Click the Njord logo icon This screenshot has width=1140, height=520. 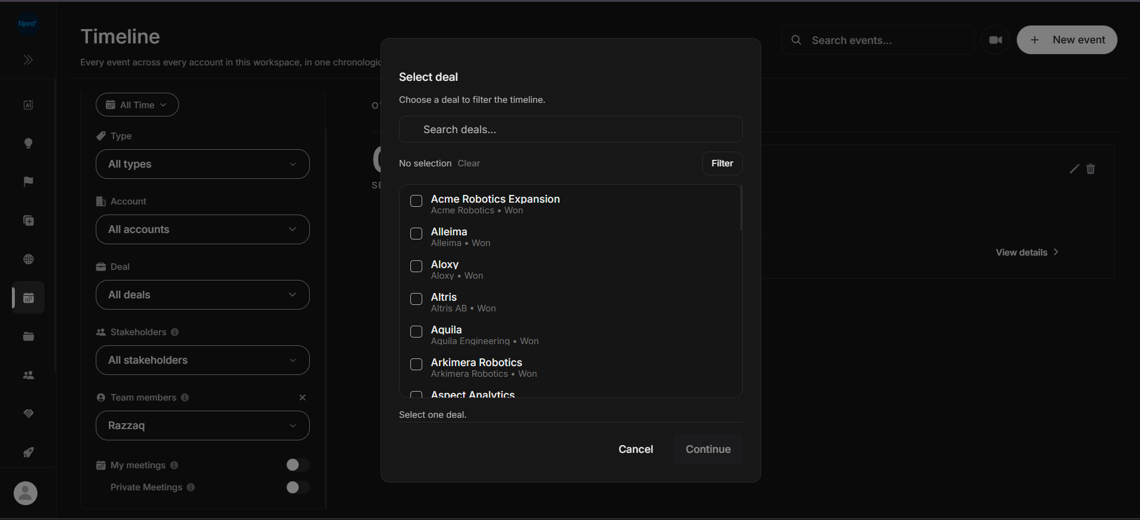[27, 24]
